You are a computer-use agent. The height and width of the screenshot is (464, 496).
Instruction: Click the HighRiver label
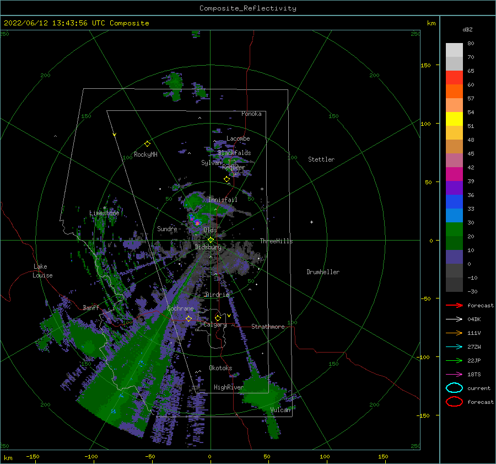coord(229,387)
